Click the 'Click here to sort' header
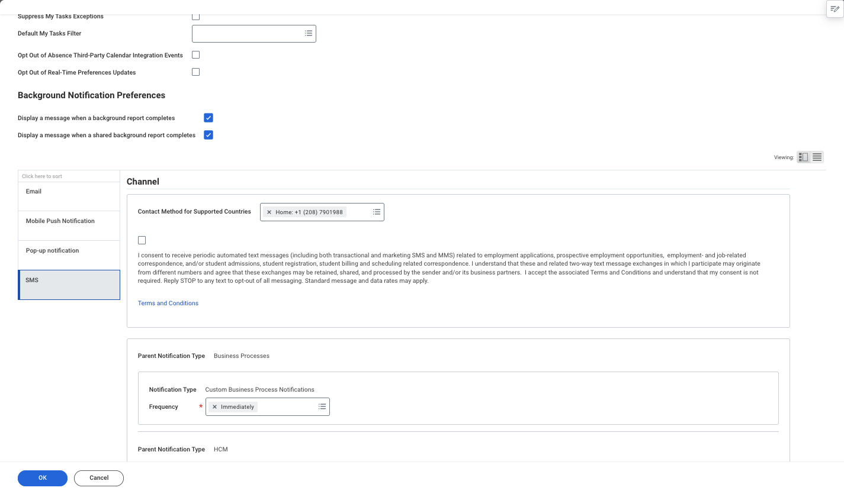844x494 pixels. [69, 176]
